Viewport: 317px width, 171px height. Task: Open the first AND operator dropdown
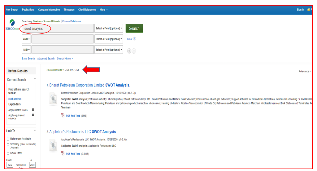point(26,39)
